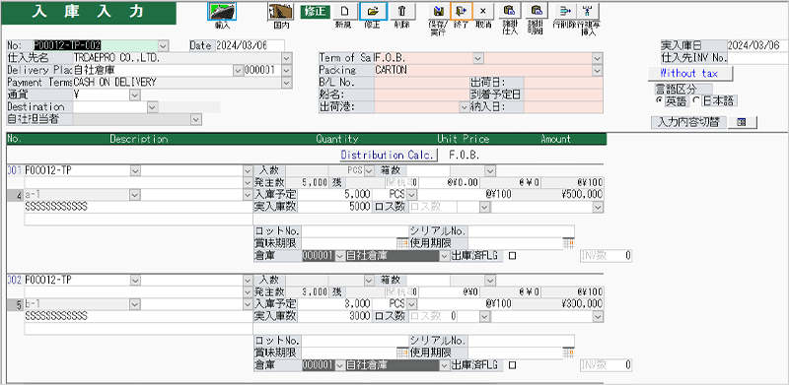Viewport: 789px width, 385px height.
Task: Open 諸掛明細 from the toolbar
Action: pos(537,11)
